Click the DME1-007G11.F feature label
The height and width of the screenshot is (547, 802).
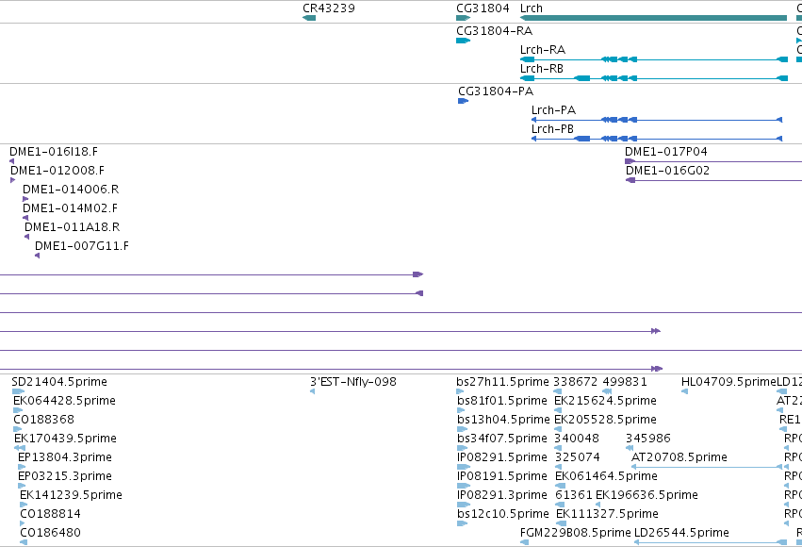click(82, 245)
